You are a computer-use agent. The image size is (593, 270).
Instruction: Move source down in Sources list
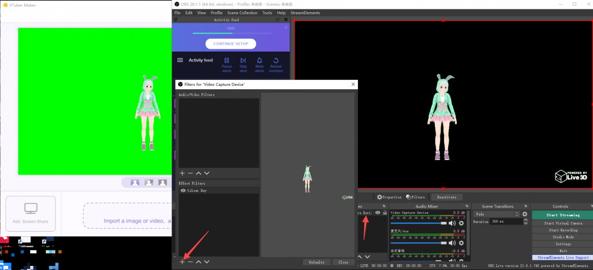coord(367,257)
